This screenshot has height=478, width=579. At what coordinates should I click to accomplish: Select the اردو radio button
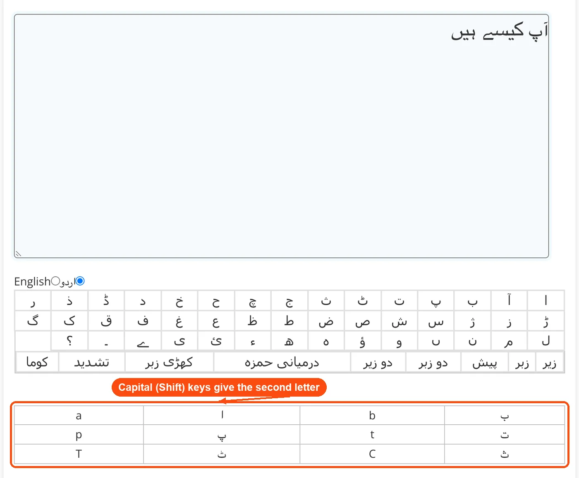(80, 281)
